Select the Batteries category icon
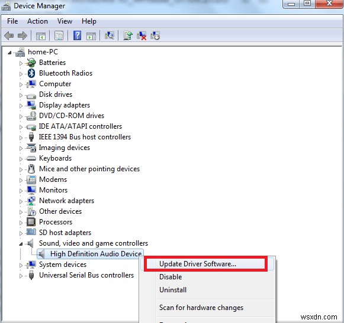The height and width of the screenshot is (323, 344). click(x=31, y=63)
